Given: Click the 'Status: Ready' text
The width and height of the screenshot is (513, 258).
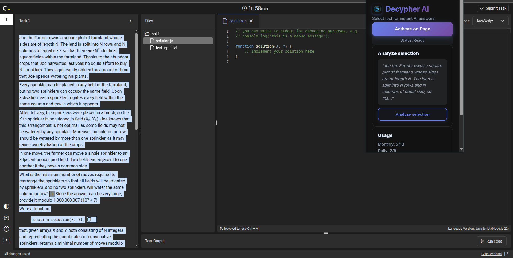Looking at the screenshot, I should [412, 40].
